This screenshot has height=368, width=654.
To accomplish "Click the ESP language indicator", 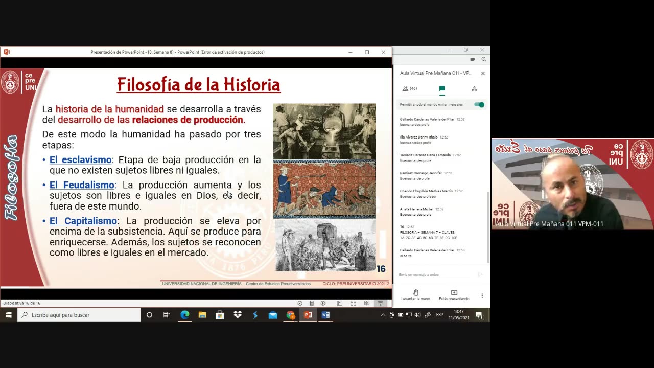I will point(439,315).
